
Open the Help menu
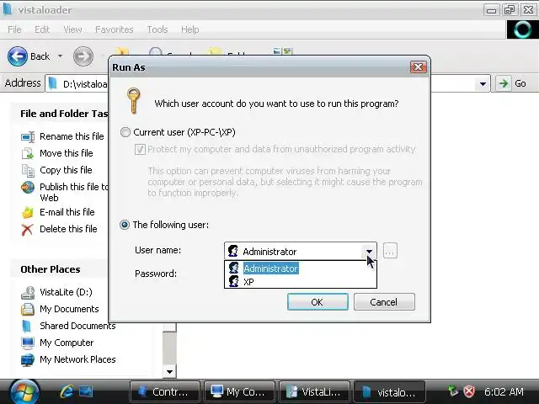point(190,29)
